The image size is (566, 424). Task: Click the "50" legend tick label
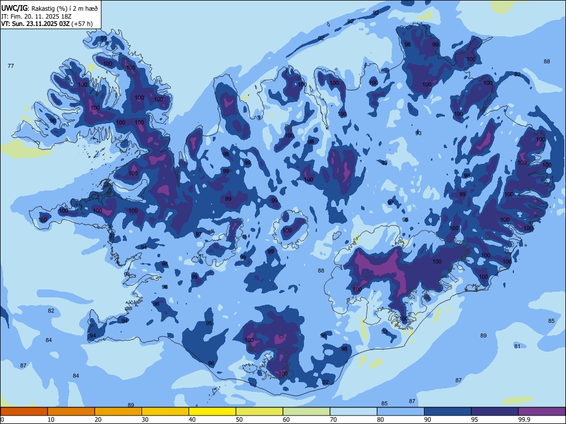239,419
